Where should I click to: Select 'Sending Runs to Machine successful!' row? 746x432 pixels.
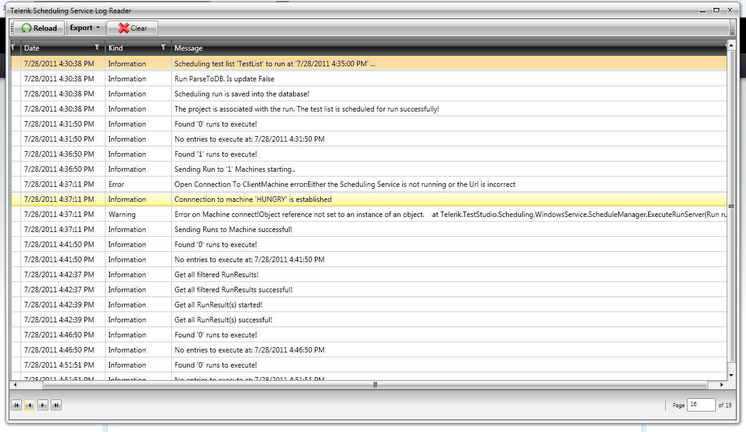(368, 229)
